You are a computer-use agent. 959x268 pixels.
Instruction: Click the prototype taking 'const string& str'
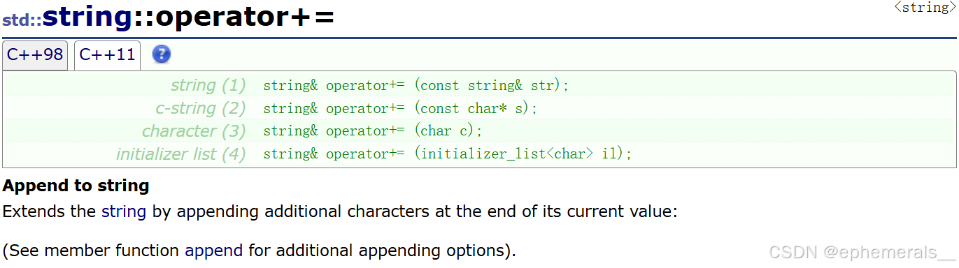click(417, 86)
